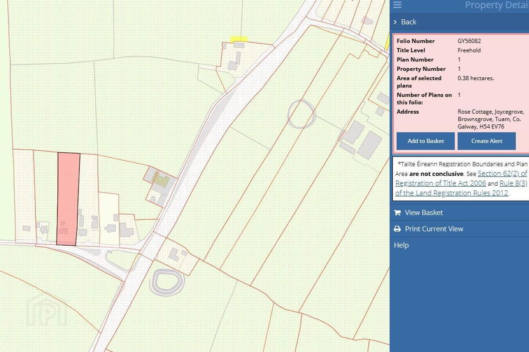The width and height of the screenshot is (529, 352).
Task: Select folio number GY56082 text
Action: tap(469, 41)
